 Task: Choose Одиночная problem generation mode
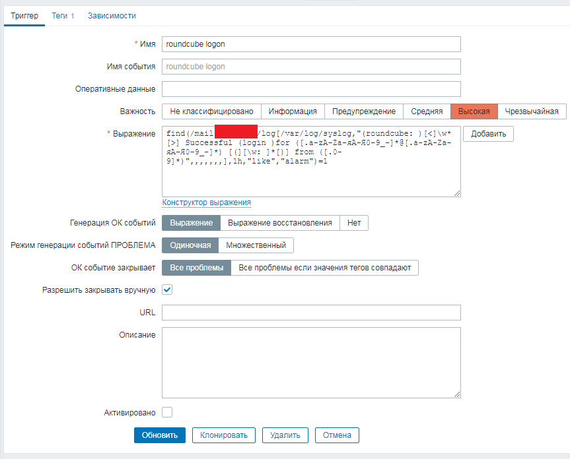tap(190, 245)
